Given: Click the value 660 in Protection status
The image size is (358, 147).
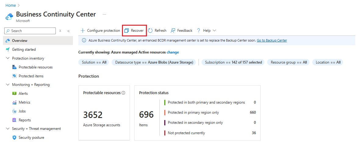Looking at the screenshot, I should (x=253, y=112).
